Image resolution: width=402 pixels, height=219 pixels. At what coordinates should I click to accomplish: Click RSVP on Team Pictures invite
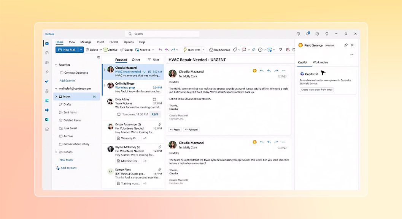tap(155, 114)
